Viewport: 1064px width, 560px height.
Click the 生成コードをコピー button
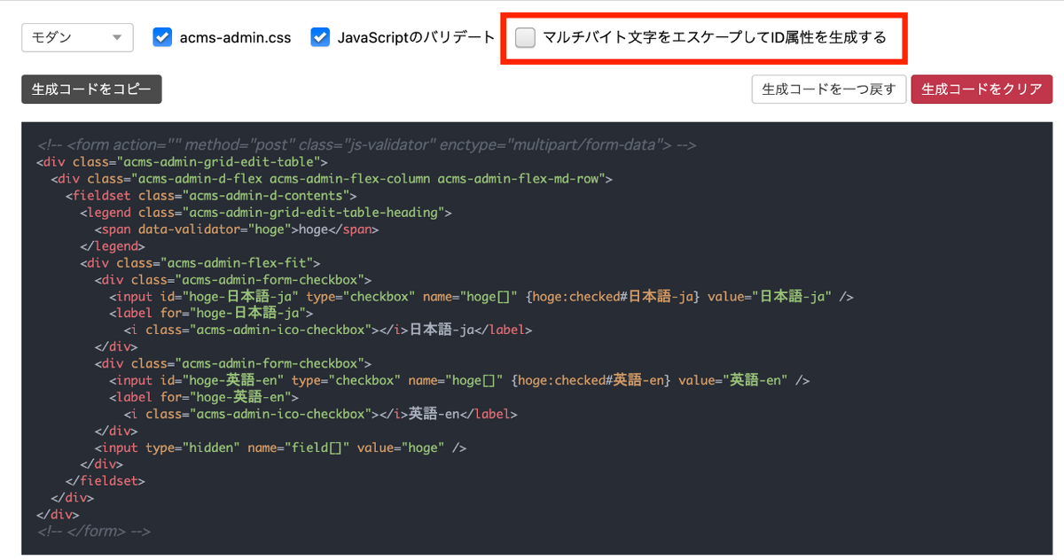pos(90,89)
